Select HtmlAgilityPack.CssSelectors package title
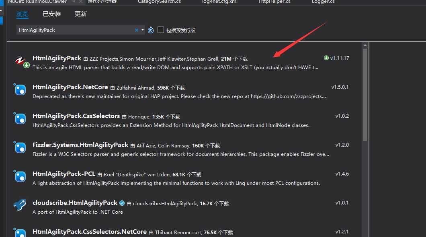426x237 pixels. [76, 116]
